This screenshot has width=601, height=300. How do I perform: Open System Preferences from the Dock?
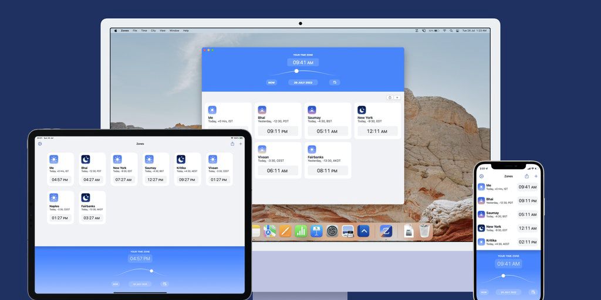pos(332,231)
